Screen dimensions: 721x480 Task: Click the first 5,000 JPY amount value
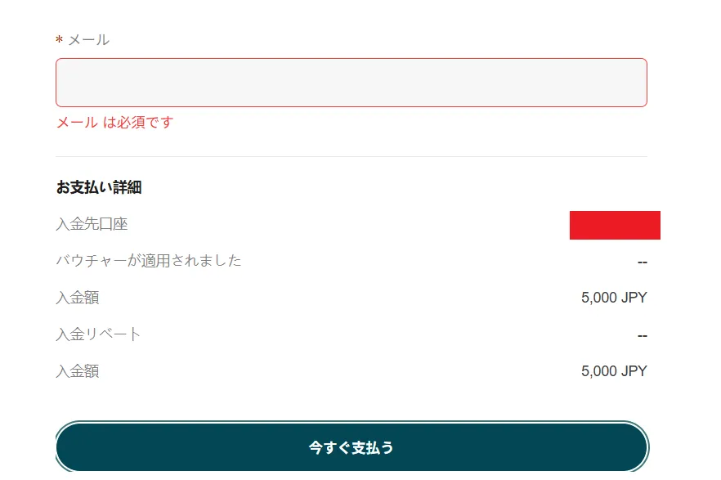(611, 298)
